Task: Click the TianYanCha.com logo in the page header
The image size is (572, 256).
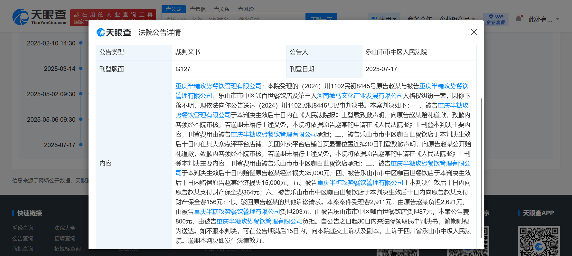Action: [39, 17]
